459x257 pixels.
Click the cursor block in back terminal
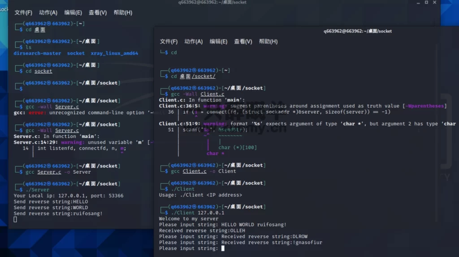[x=15, y=219]
